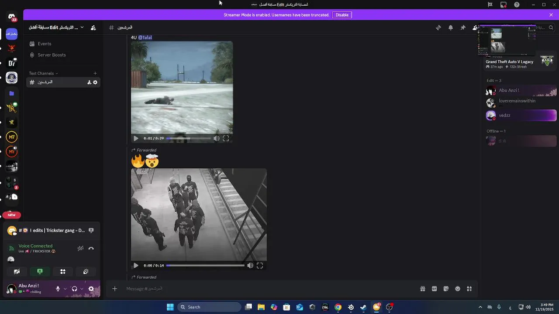Open the MT gold server icon
The image size is (559, 314).
tap(12, 137)
